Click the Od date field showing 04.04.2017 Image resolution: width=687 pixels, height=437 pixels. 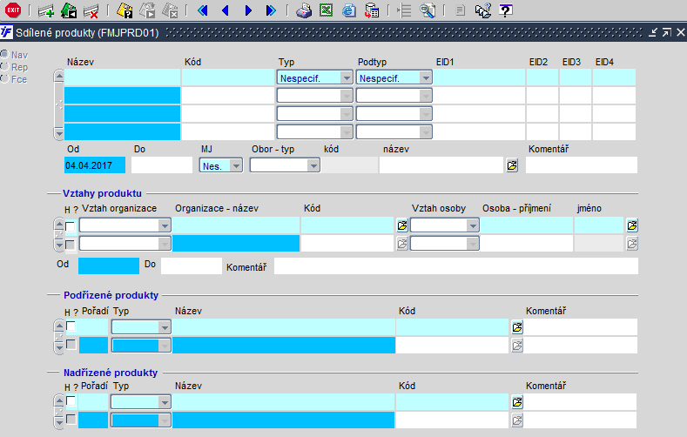pyautogui.click(x=95, y=165)
